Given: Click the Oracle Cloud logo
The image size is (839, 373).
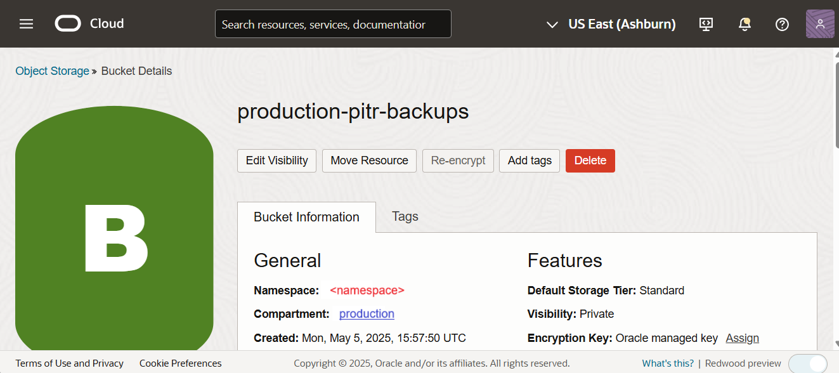Looking at the screenshot, I should [x=89, y=24].
